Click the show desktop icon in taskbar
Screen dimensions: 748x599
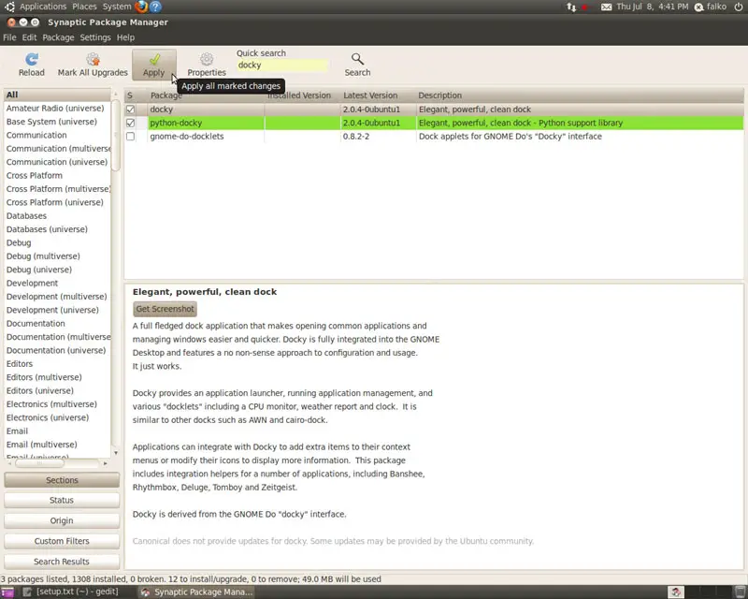click(7, 592)
